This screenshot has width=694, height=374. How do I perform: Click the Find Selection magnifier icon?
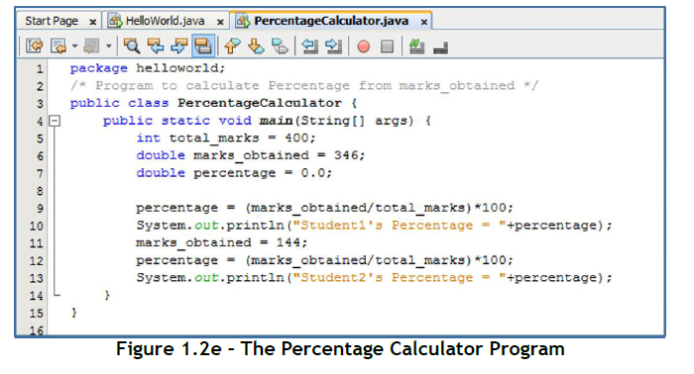[x=132, y=46]
